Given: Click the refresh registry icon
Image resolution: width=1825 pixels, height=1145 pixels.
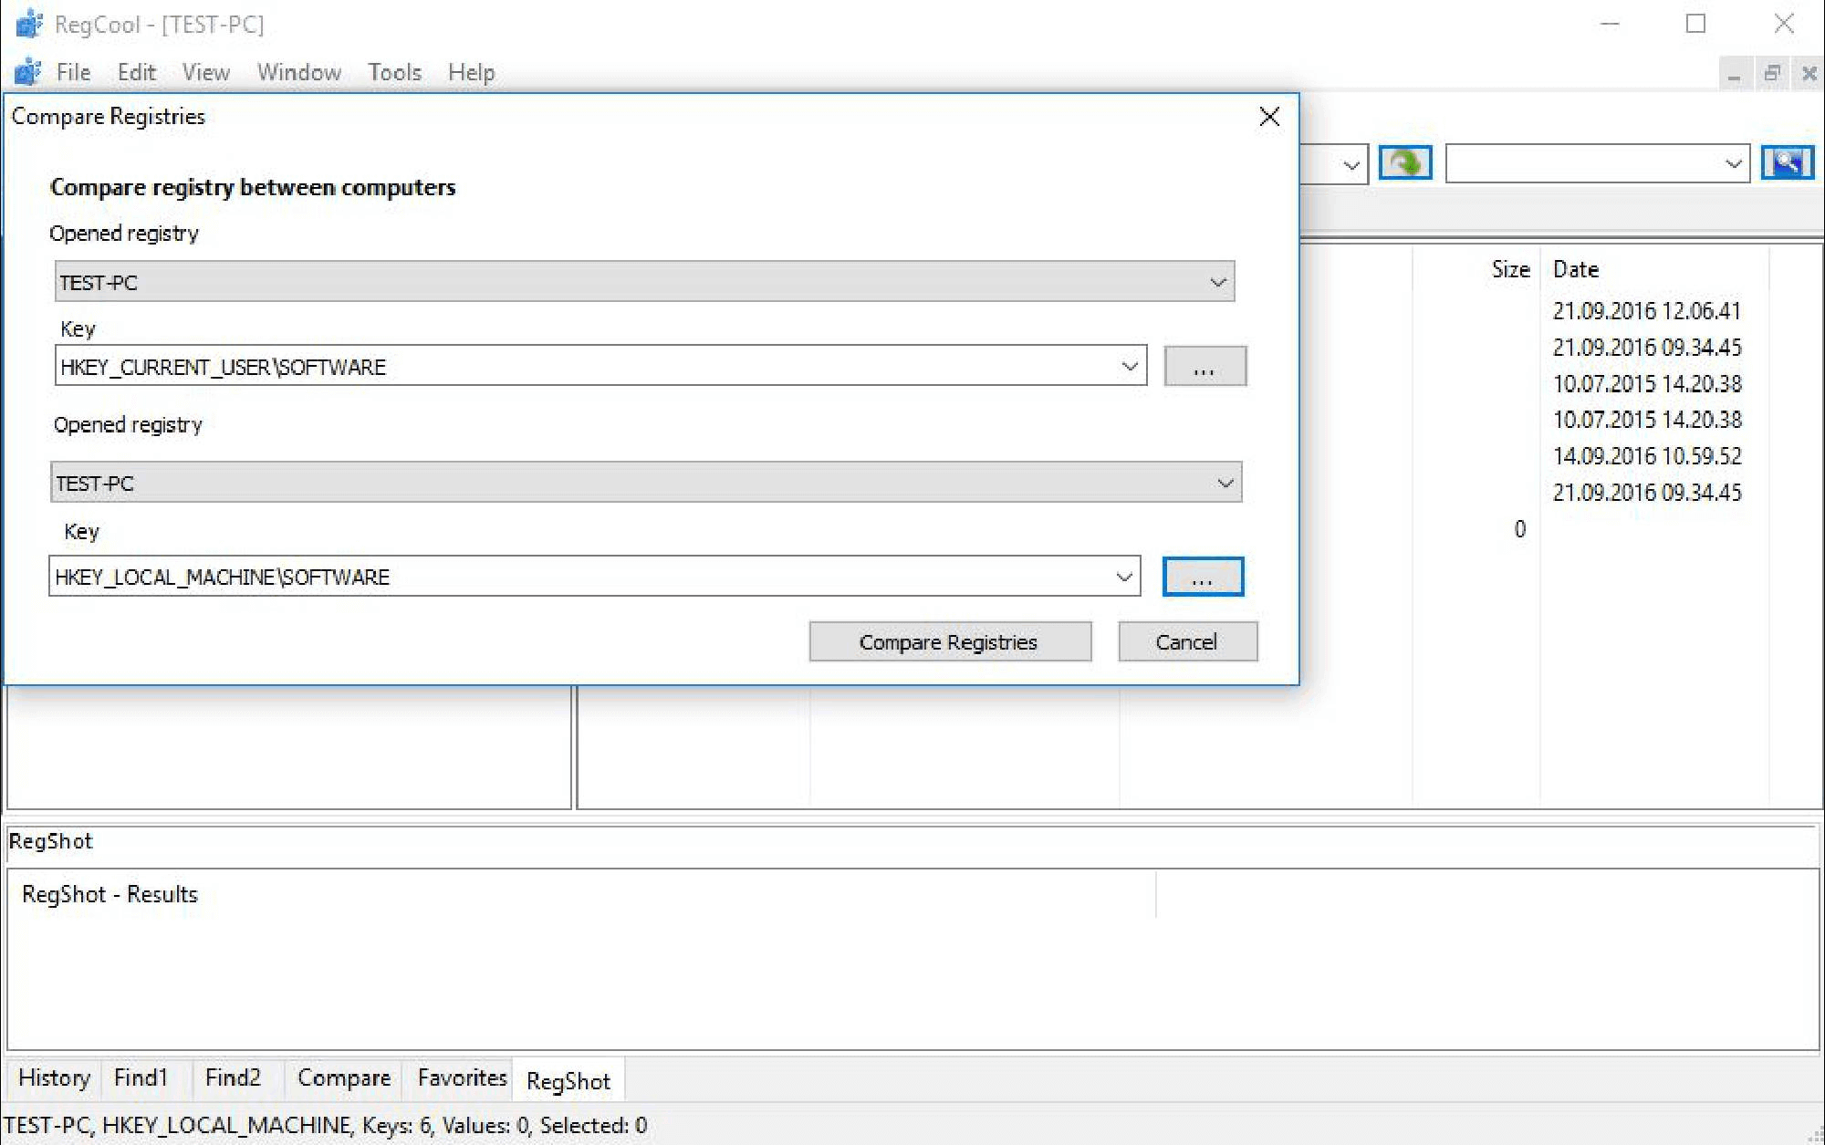Looking at the screenshot, I should click(1404, 163).
